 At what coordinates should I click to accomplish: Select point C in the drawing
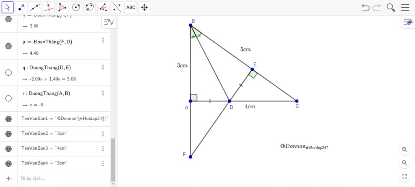[297, 101]
